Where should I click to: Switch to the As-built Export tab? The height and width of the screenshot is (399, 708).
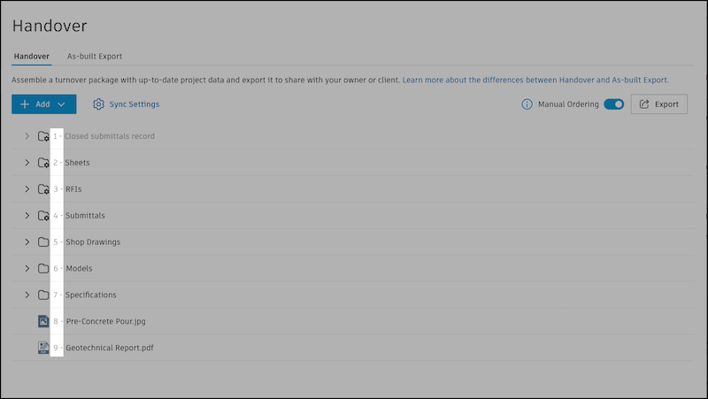coord(95,57)
